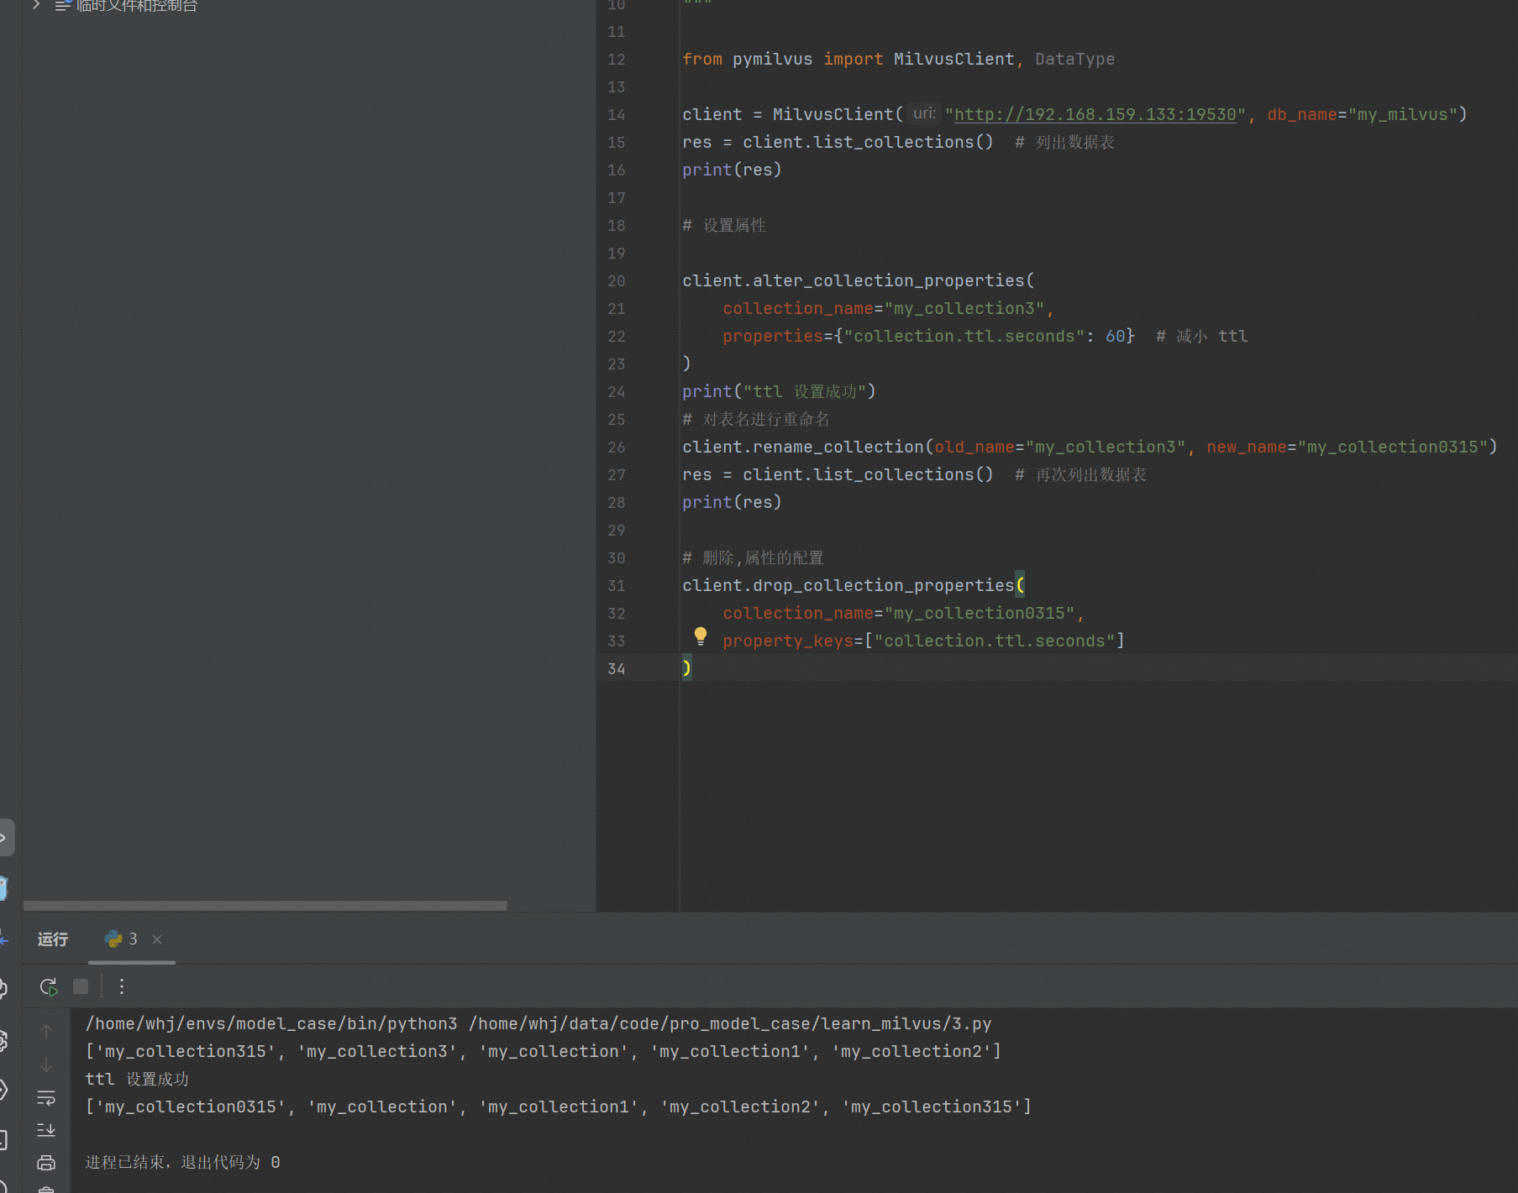The height and width of the screenshot is (1193, 1518).
Task: Open the Go gopher tool window icon
Action: pos(3,888)
